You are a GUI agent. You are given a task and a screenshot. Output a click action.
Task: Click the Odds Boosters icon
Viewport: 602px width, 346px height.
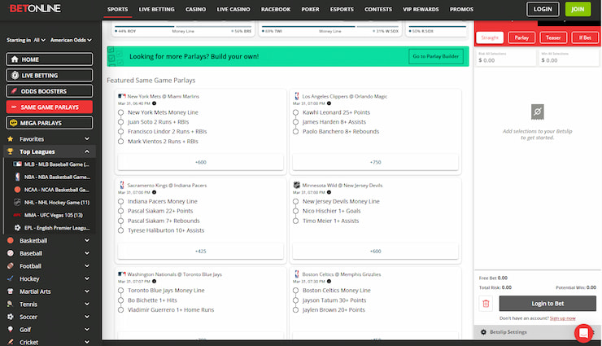pyautogui.click(x=14, y=91)
